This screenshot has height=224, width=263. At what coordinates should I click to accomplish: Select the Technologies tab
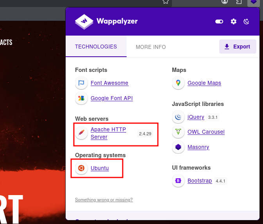pyautogui.click(x=96, y=47)
